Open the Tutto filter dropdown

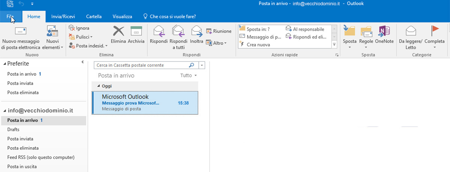(189, 75)
